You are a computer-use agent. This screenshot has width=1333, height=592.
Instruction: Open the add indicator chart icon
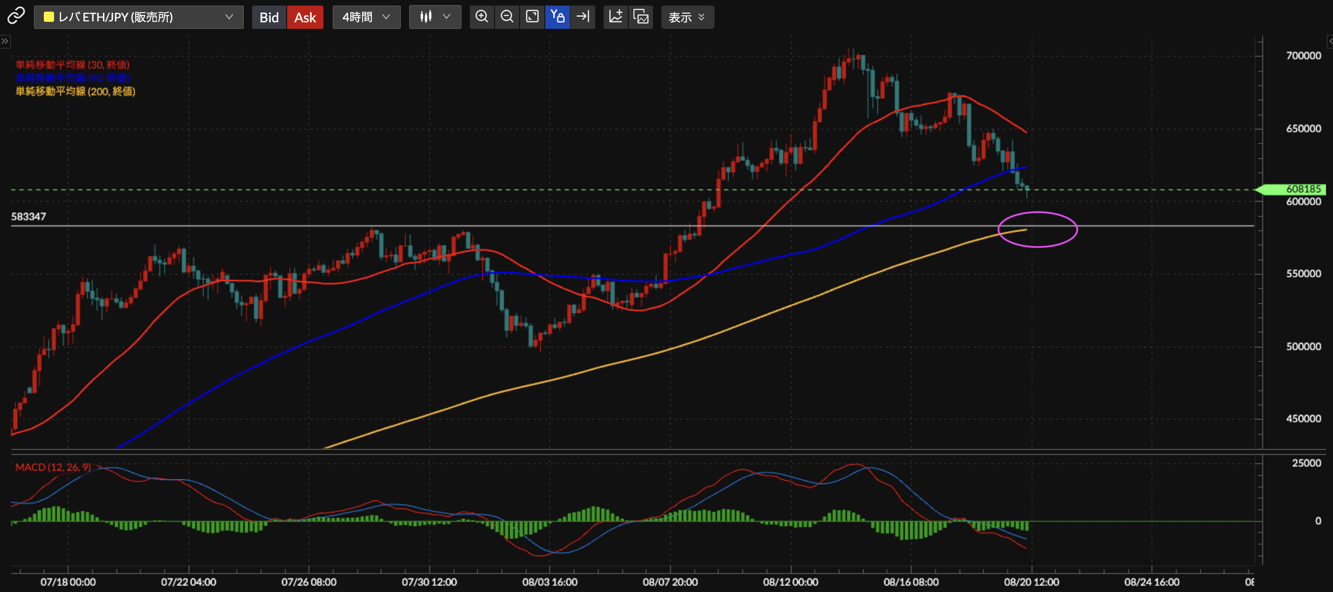615,17
